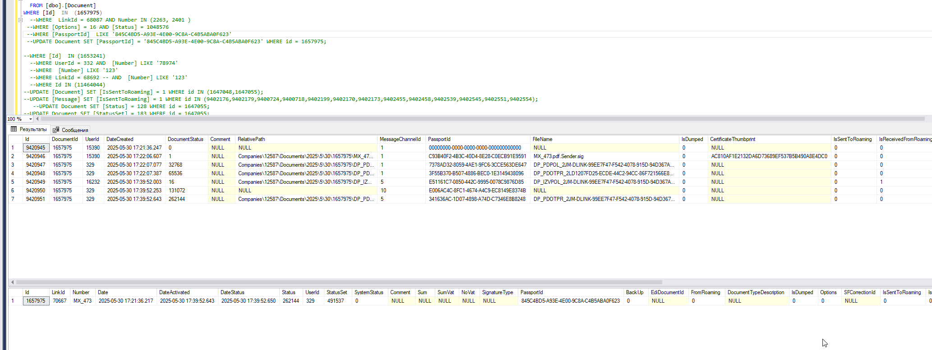Click the MX_473 Number cell

pos(82,301)
